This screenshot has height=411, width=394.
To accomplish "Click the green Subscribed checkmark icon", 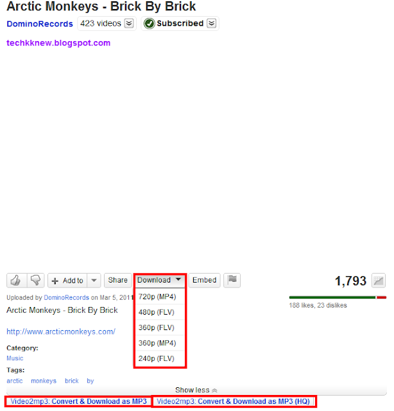I will (x=150, y=24).
